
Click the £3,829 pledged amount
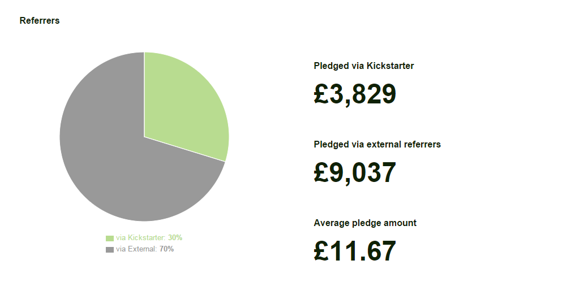[x=355, y=94]
